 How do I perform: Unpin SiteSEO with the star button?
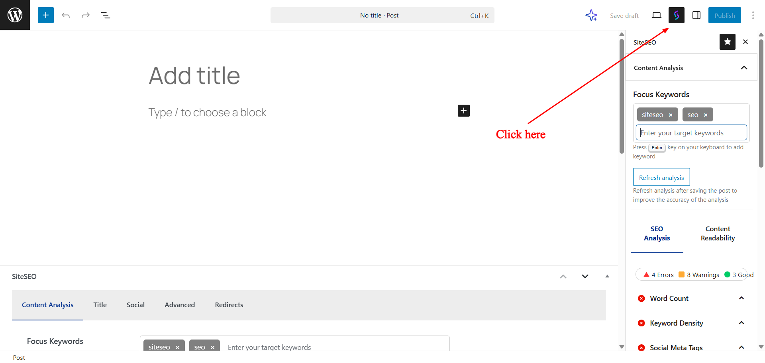click(x=727, y=42)
